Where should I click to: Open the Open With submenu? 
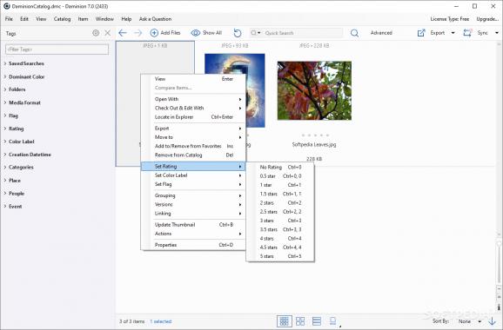193,99
